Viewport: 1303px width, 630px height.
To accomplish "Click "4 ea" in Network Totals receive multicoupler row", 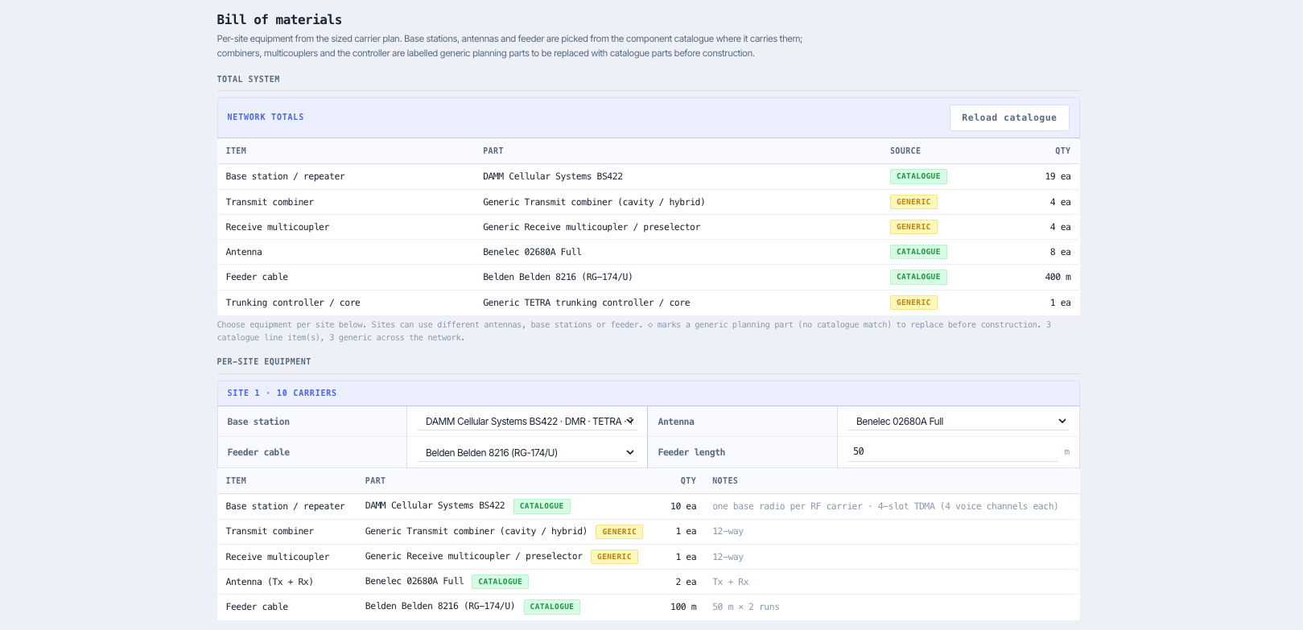I will pos(1060,227).
